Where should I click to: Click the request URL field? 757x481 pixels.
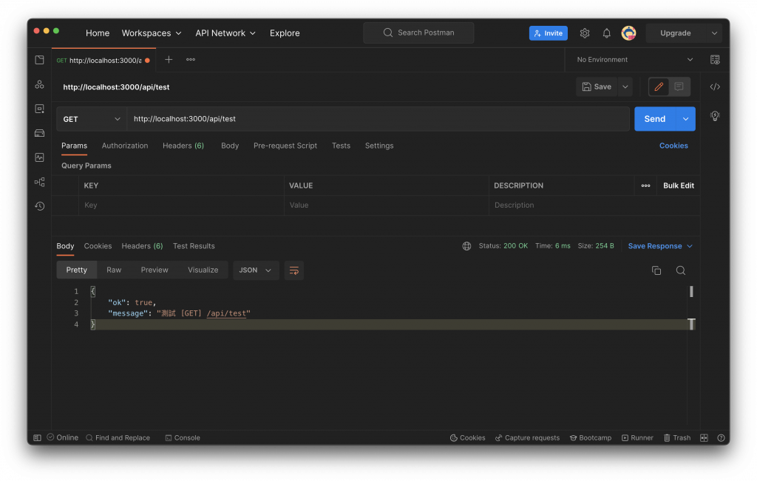tap(378, 119)
